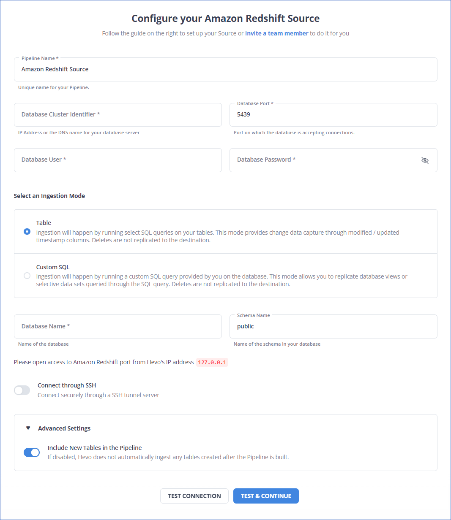Click the Database User field
Image resolution: width=451 pixels, height=520 pixels.
click(x=118, y=160)
